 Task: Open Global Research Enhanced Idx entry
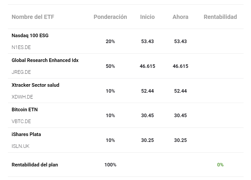[45, 60]
